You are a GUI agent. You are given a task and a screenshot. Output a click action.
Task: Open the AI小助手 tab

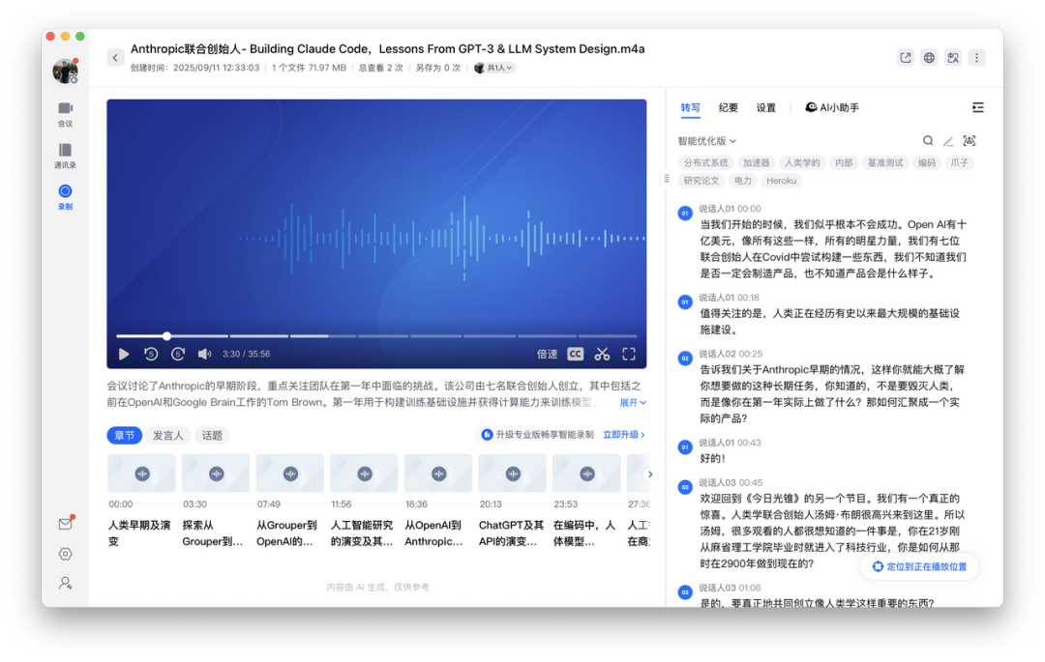click(832, 108)
